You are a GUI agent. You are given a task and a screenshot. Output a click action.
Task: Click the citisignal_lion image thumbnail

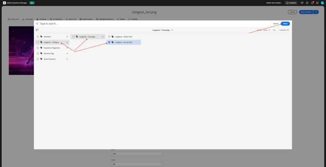21,50
